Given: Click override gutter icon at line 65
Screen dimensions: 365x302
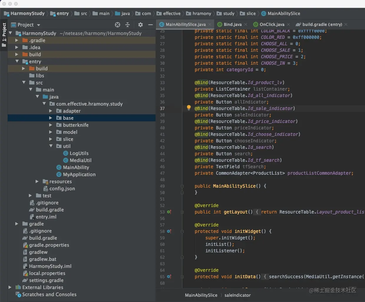Looking at the screenshot, I should point(169,277).
